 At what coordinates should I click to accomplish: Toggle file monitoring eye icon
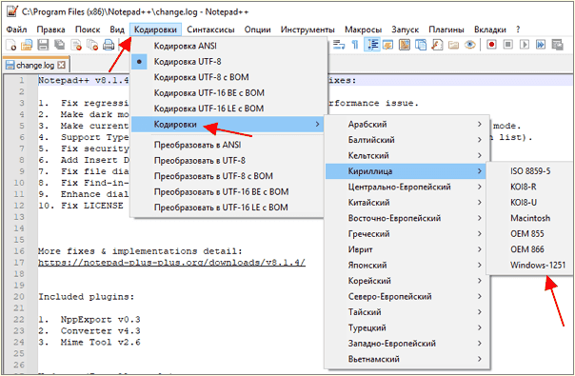tap(469, 45)
